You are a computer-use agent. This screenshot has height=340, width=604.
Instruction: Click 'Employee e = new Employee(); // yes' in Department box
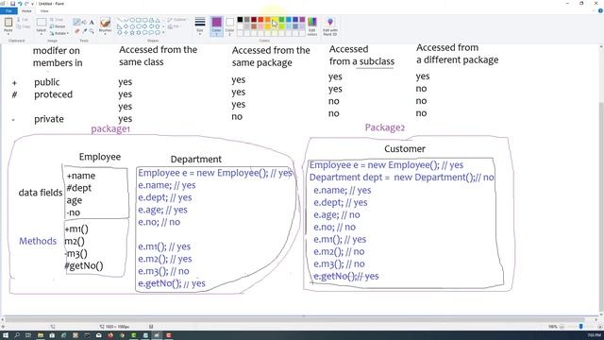[x=215, y=173]
